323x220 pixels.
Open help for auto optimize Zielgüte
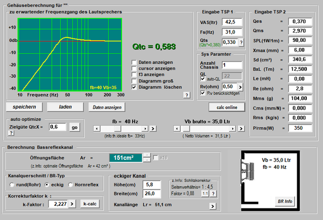tap(11, 133)
